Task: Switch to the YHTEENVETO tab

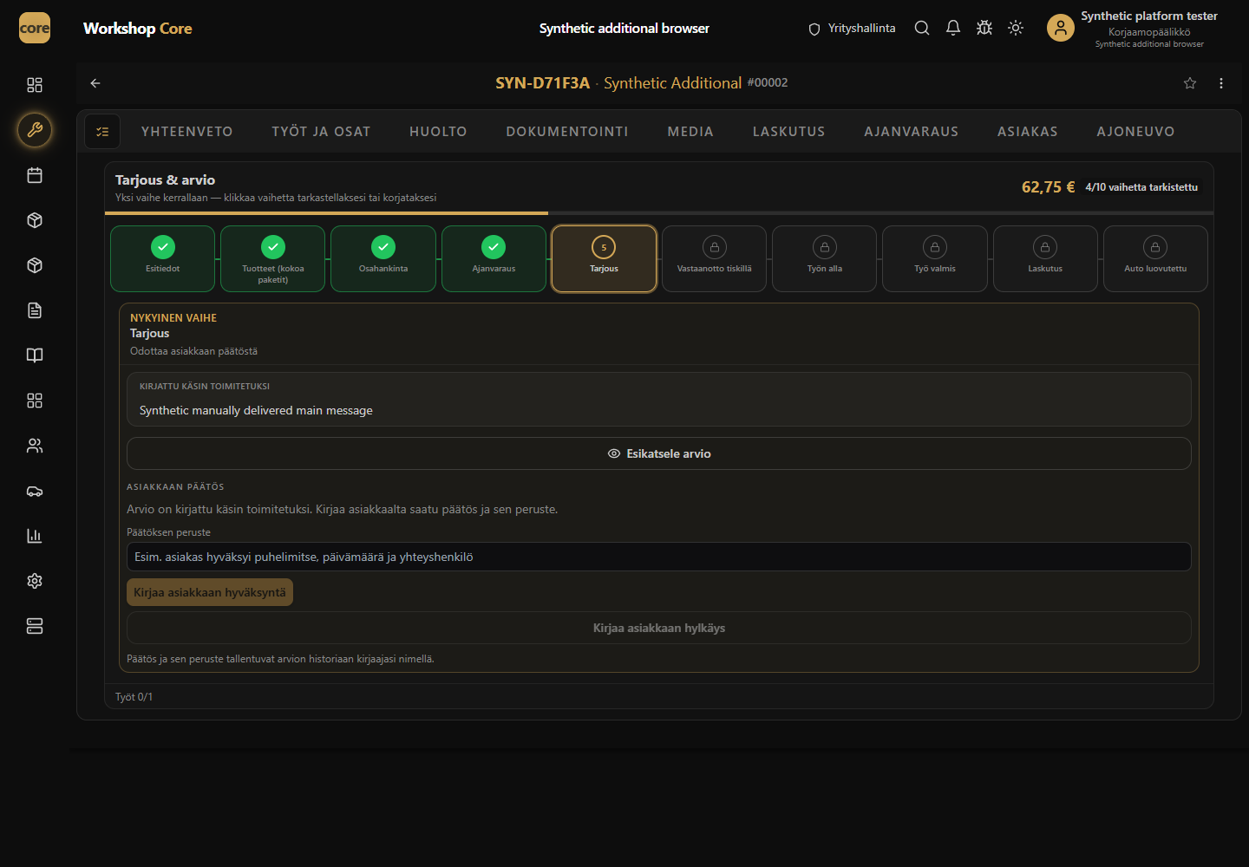Action: tap(187, 132)
